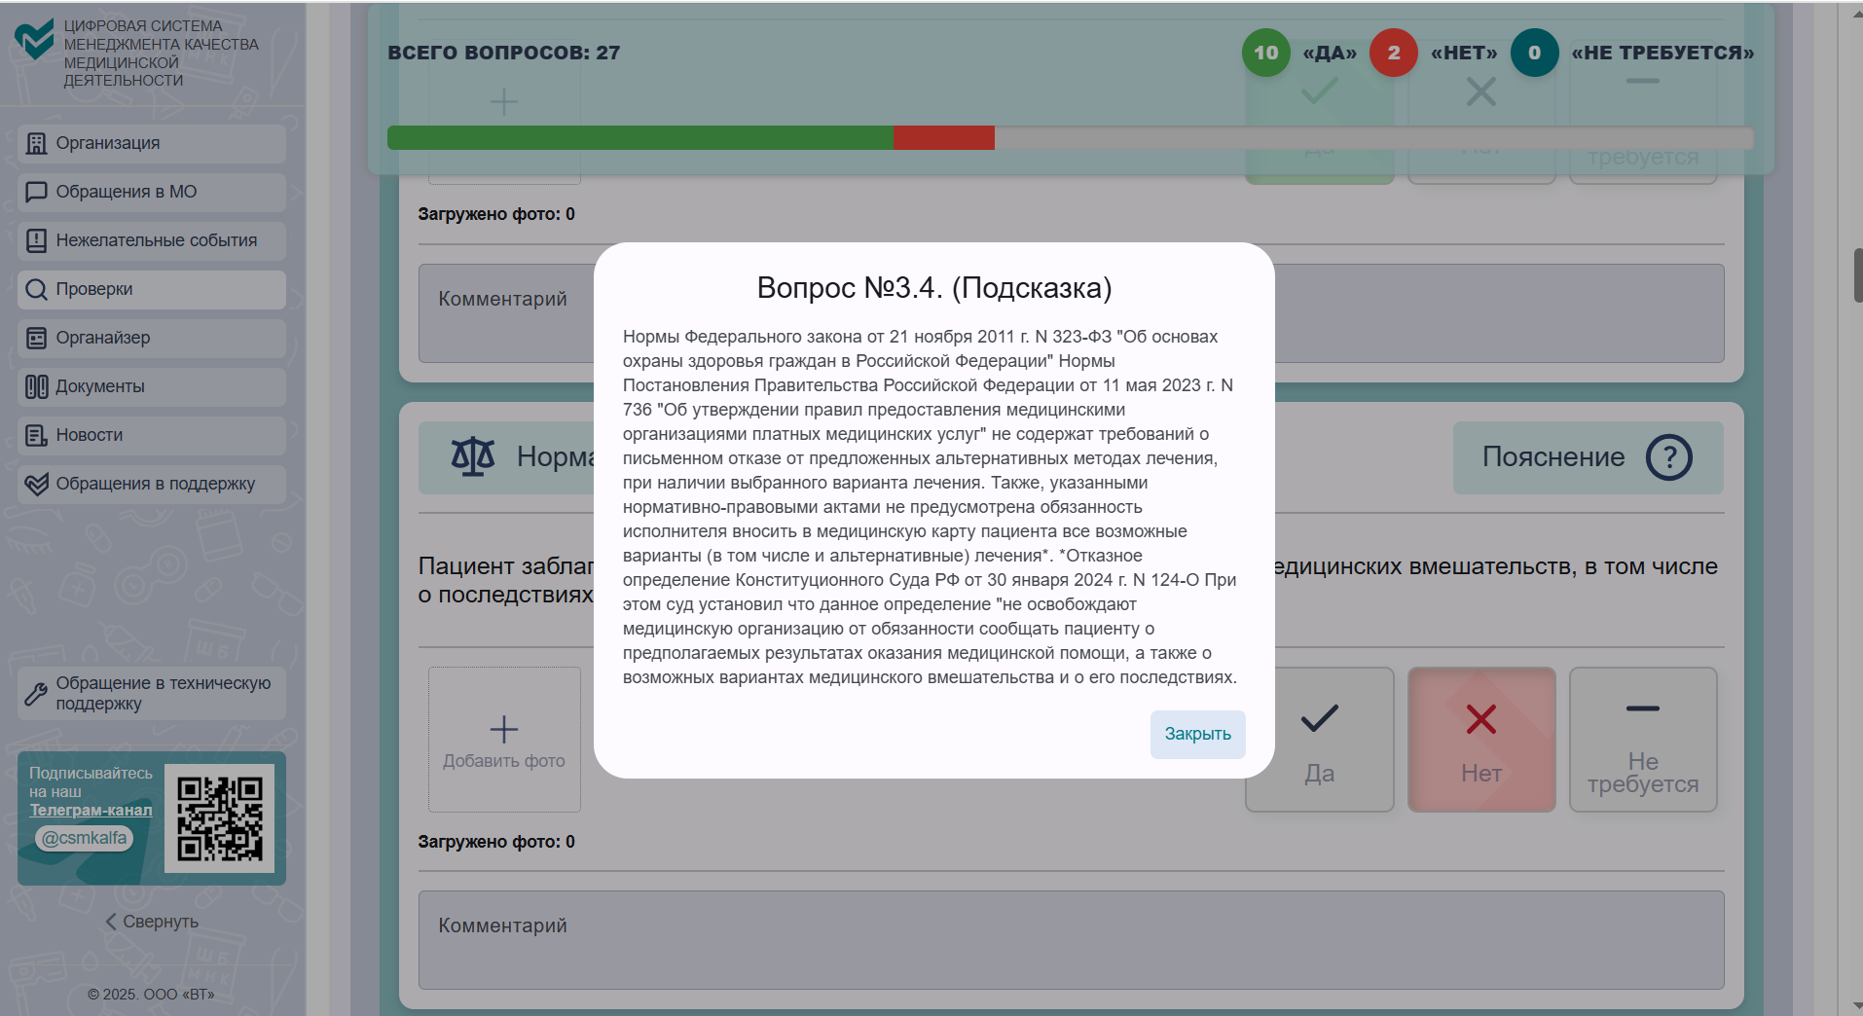Image resolution: width=1863 pixels, height=1016 pixels.
Task: Click the Обращения в поддержку checkmark icon
Action: [36, 484]
